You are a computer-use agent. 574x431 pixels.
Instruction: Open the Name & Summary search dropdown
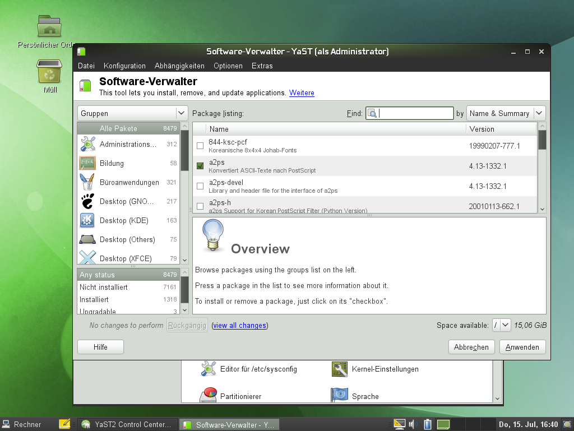pyautogui.click(x=539, y=113)
